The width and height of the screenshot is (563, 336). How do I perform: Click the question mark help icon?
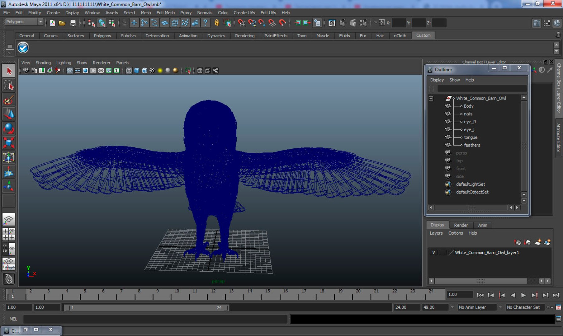pyautogui.click(x=205, y=23)
